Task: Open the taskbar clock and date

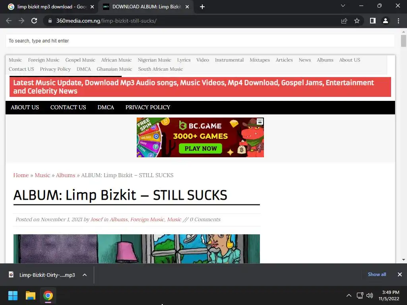Action: [389, 295]
